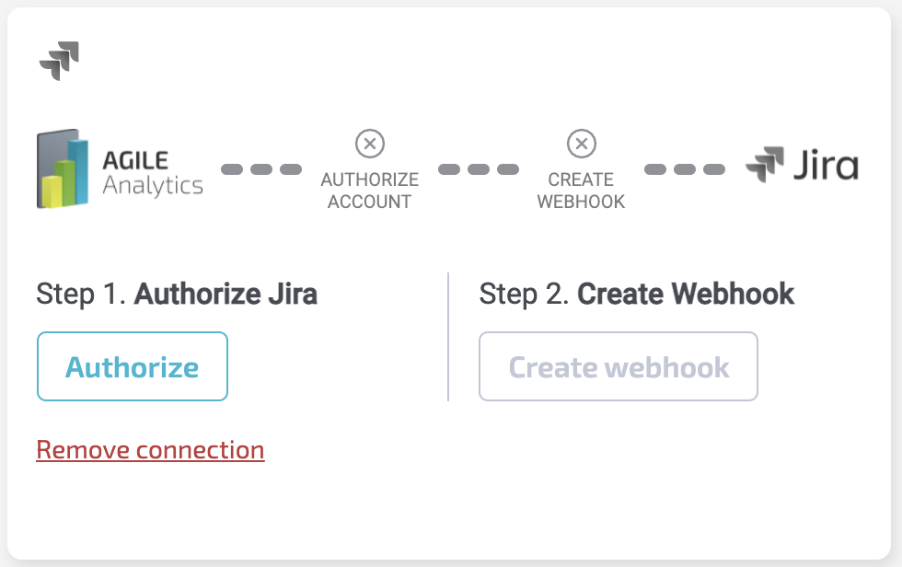Click the Agile Analytics wordmark text
The width and height of the screenshot is (902, 567).
click(x=152, y=173)
